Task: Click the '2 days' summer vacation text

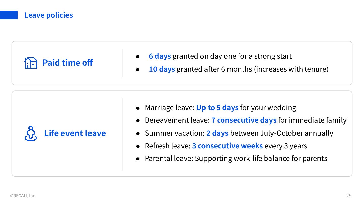Action: click(217, 133)
